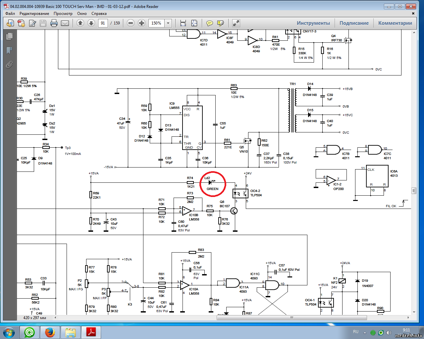
Task: Click the horizontal scrollbar thumb
Action: tap(291, 317)
